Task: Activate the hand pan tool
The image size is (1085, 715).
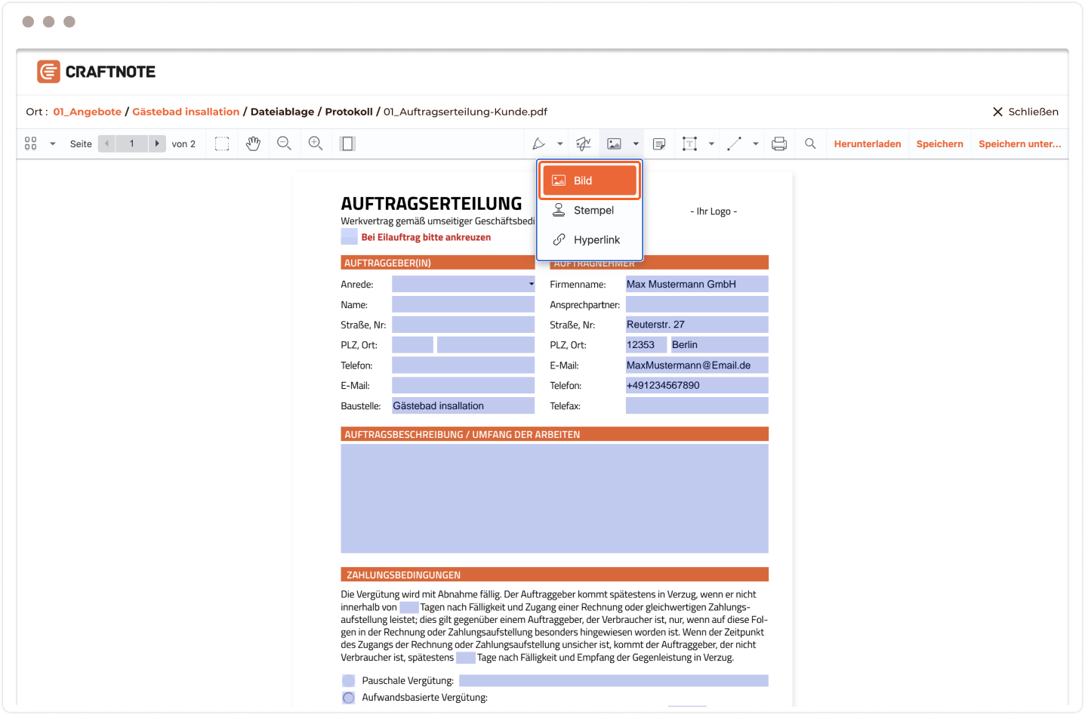Action: coord(253,143)
